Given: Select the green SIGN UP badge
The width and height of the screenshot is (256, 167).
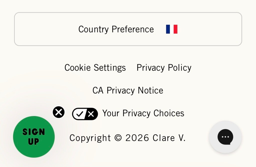Looking at the screenshot, I should click(34, 137).
